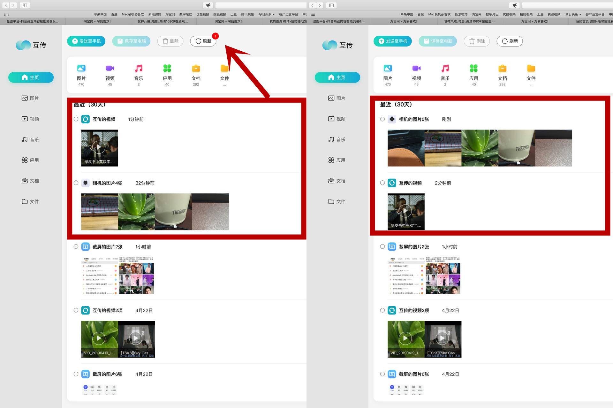Open VID_20190419 video thumbnail in right window
The width and height of the screenshot is (613, 408).
pos(406,339)
